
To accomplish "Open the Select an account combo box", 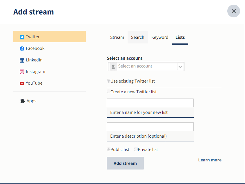I will [x=146, y=66].
